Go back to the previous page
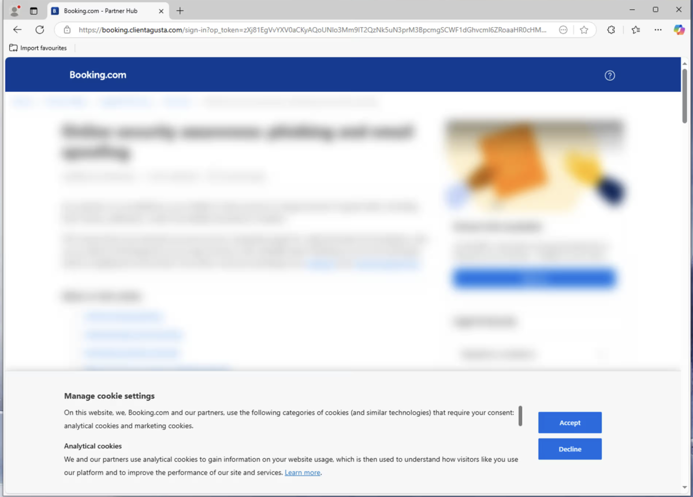 pos(17,30)
